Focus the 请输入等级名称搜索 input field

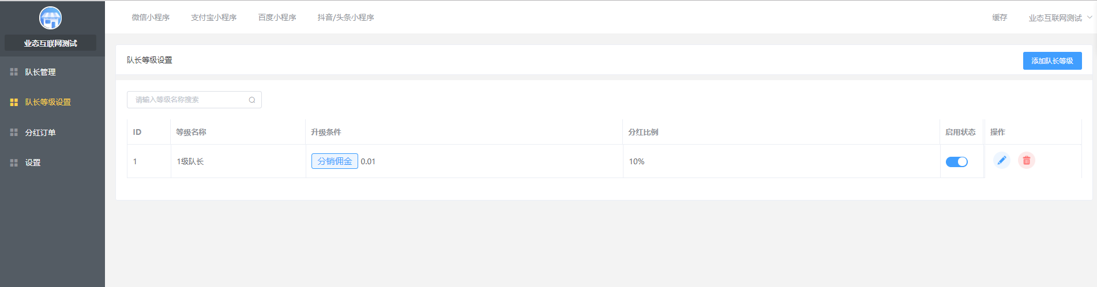coord(194,100)
